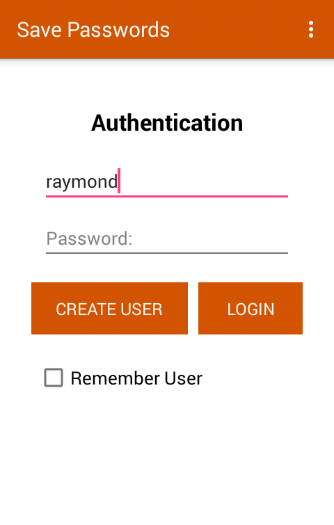Place cursor after the word raymond

coord(118,181)
